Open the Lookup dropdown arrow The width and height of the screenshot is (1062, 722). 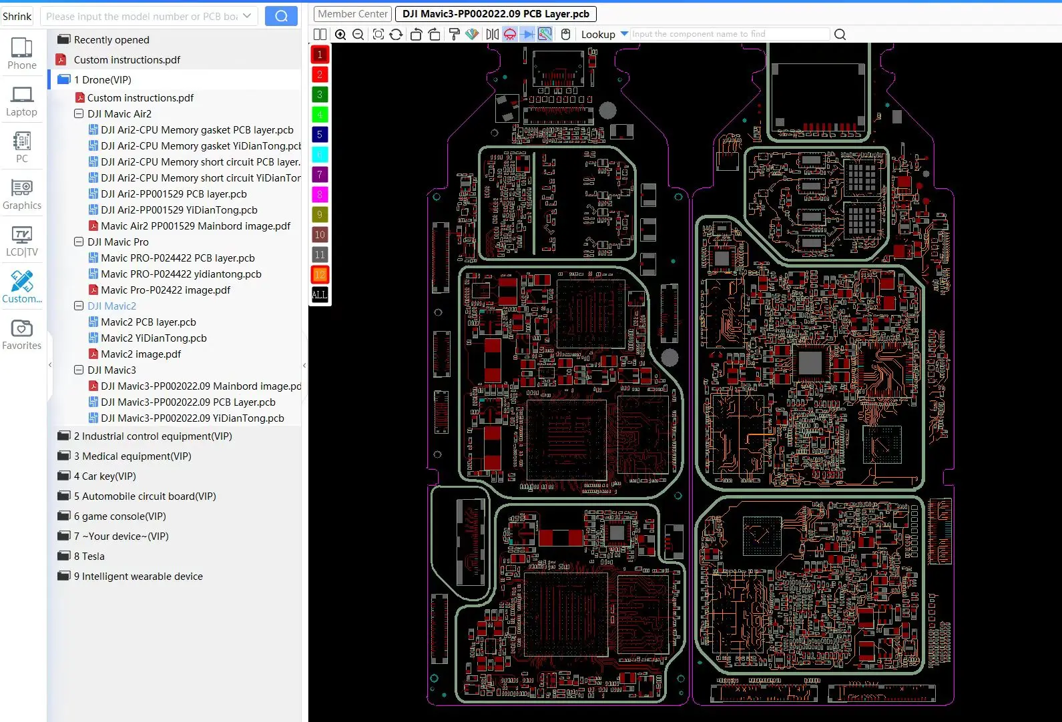tap(624, 33)
